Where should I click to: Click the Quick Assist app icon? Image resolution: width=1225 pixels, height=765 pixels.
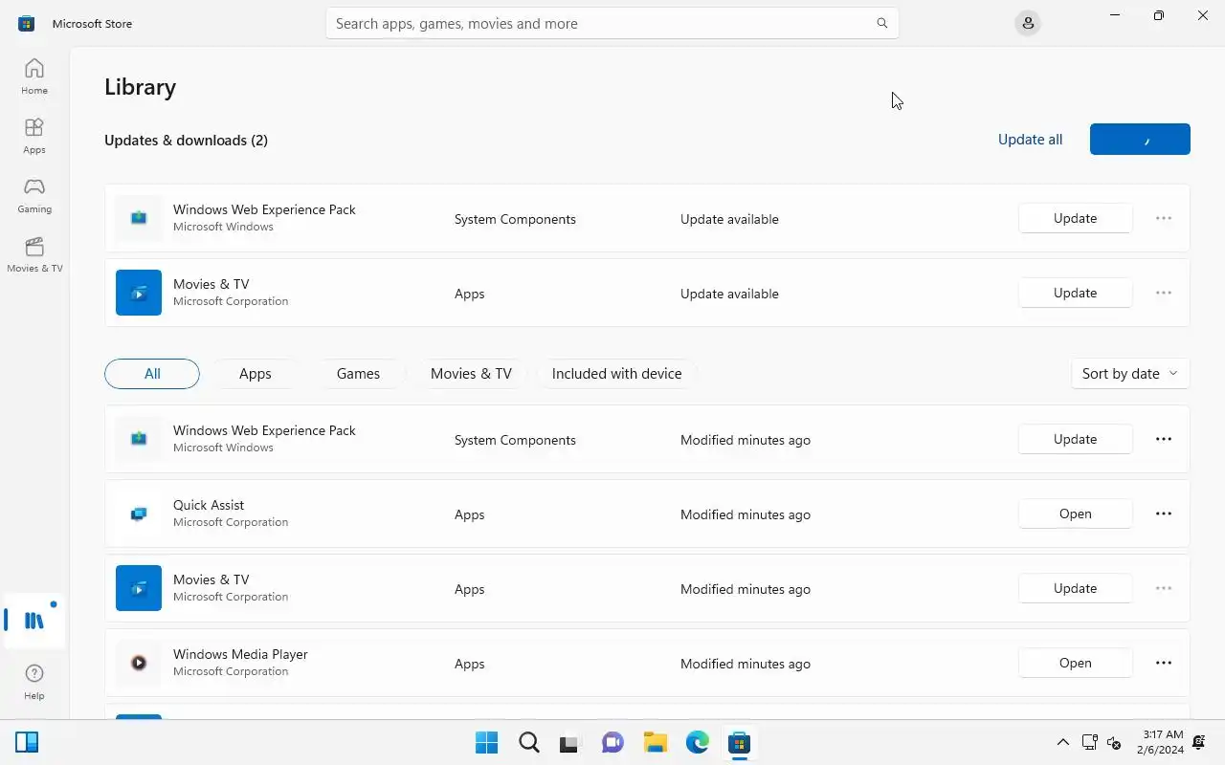click(139, 514)
